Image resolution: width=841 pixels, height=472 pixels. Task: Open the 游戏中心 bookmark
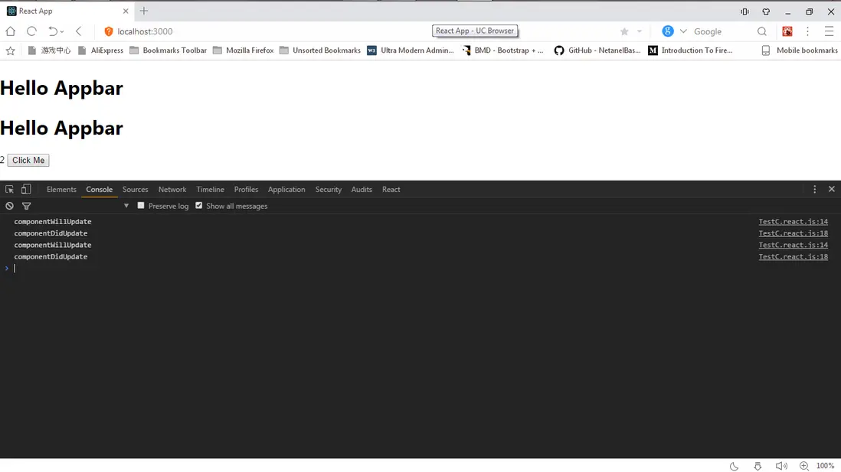pyautogui.click(x=49, y=50)
